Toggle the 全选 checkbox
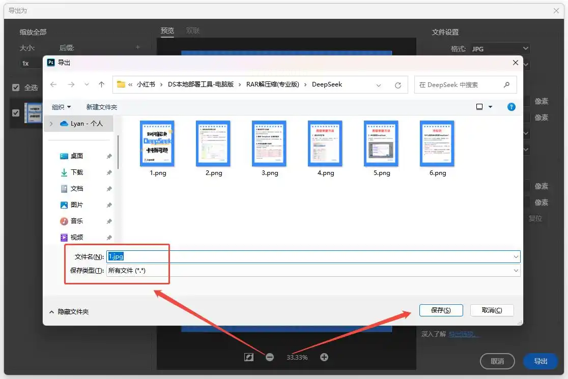The height and width of the screenshot is (379, 568). [x=16, y=88]
